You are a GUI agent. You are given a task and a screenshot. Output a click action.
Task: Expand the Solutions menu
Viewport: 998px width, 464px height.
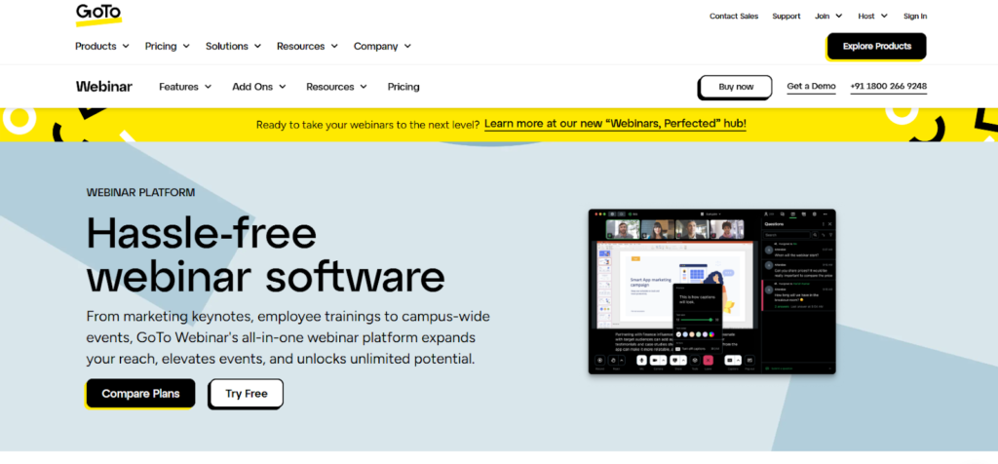tap(233, 46)
